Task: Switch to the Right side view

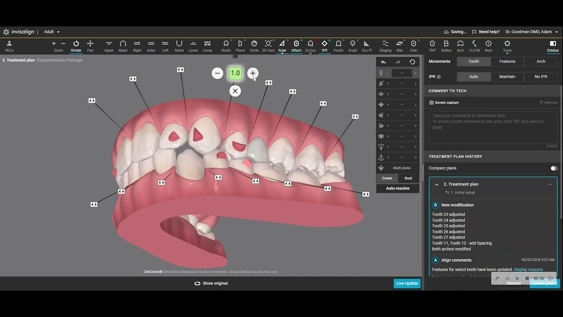Action: [137, 46]
